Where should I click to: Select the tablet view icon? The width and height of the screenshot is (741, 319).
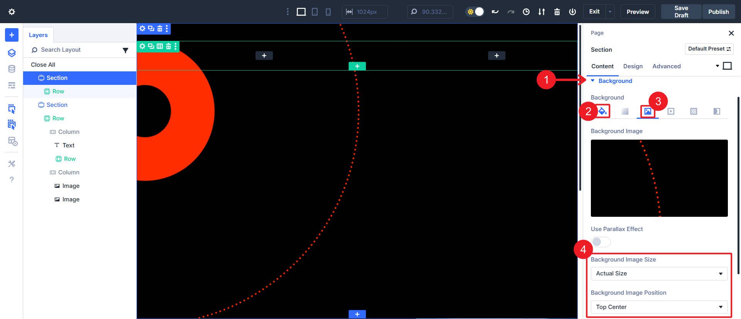(x=315, y=12)
